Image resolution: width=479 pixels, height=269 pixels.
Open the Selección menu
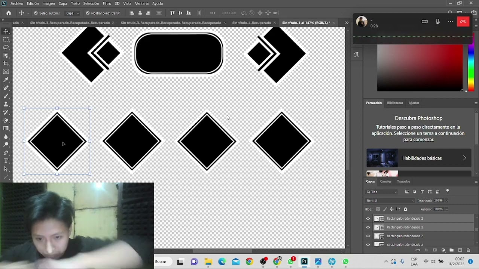[91, 3]
